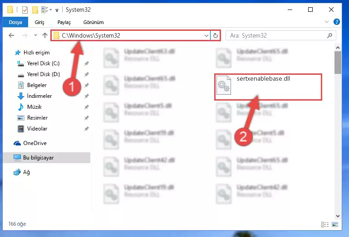
Task: Switch to large icons view in status bar
Action: [335, 225]
